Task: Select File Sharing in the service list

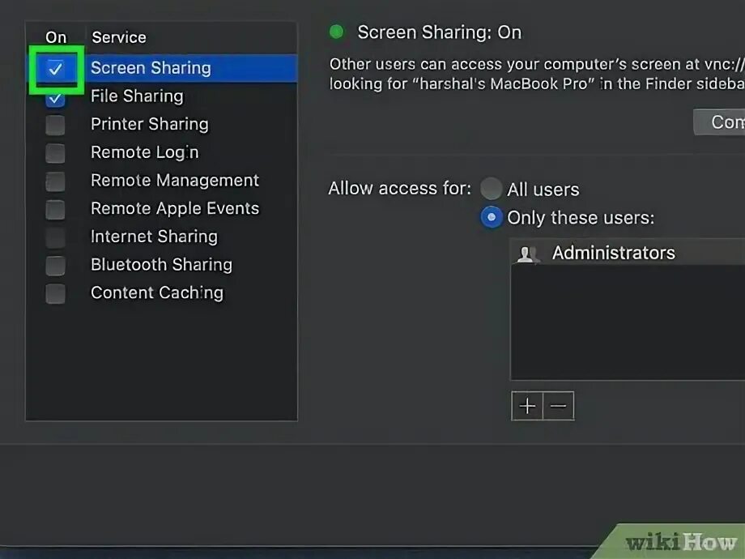Action: coord(137,96)
